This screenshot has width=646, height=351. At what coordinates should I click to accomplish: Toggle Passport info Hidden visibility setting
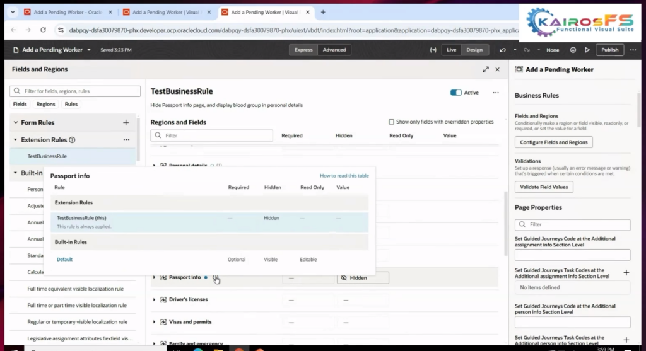[363, 277]
